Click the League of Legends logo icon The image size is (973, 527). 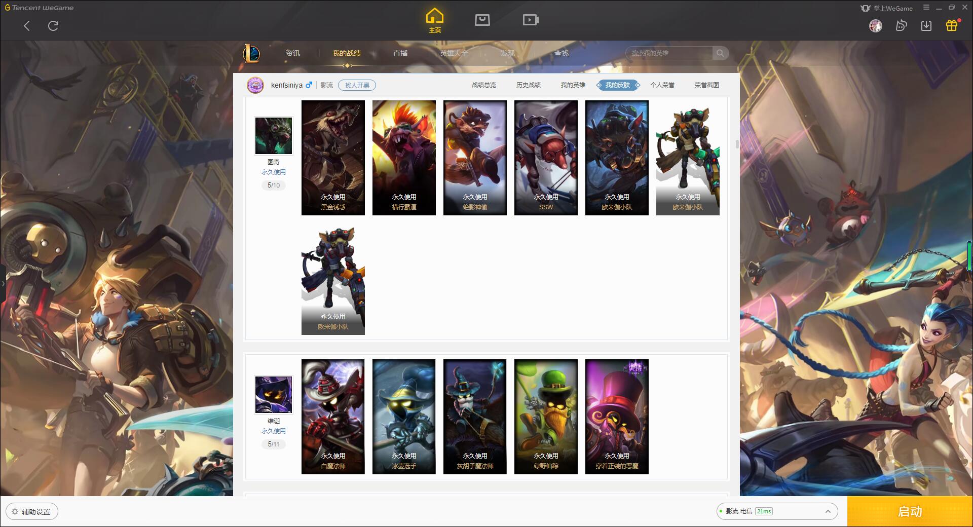tap(252, 53)
